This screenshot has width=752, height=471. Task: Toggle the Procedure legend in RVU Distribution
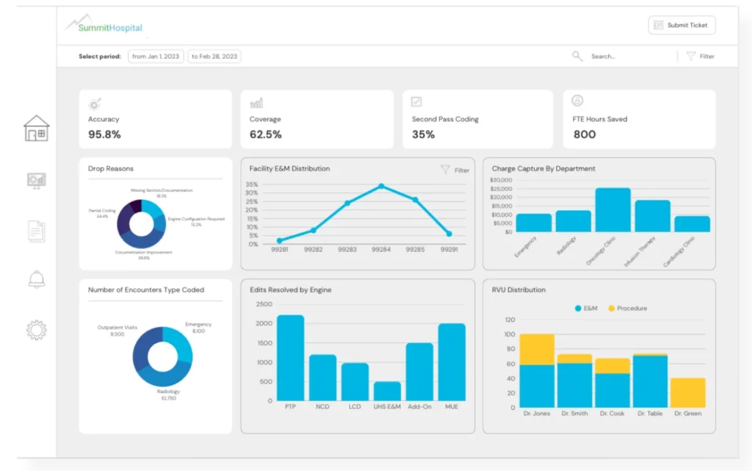point(629,309)
